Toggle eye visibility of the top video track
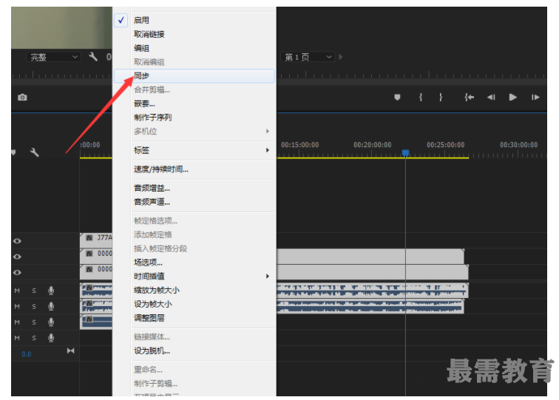 click(17, 241)
